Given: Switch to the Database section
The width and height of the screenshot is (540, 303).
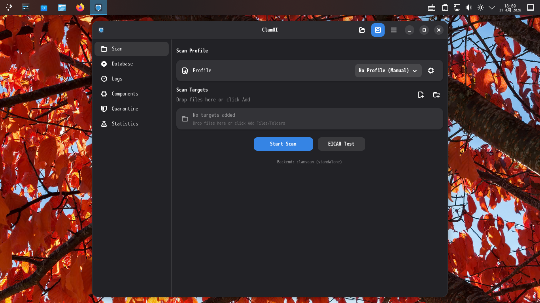Looking at the screenshot, I should pyautogui.click(x=122, y=64).
